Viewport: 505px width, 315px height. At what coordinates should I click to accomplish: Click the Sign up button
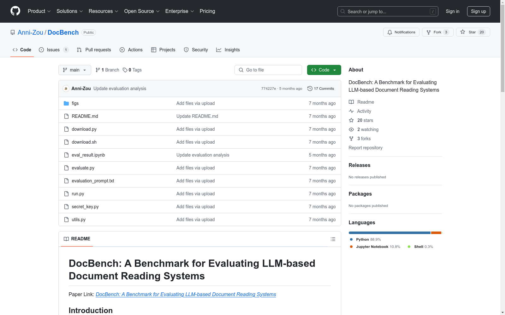(478, 11)
